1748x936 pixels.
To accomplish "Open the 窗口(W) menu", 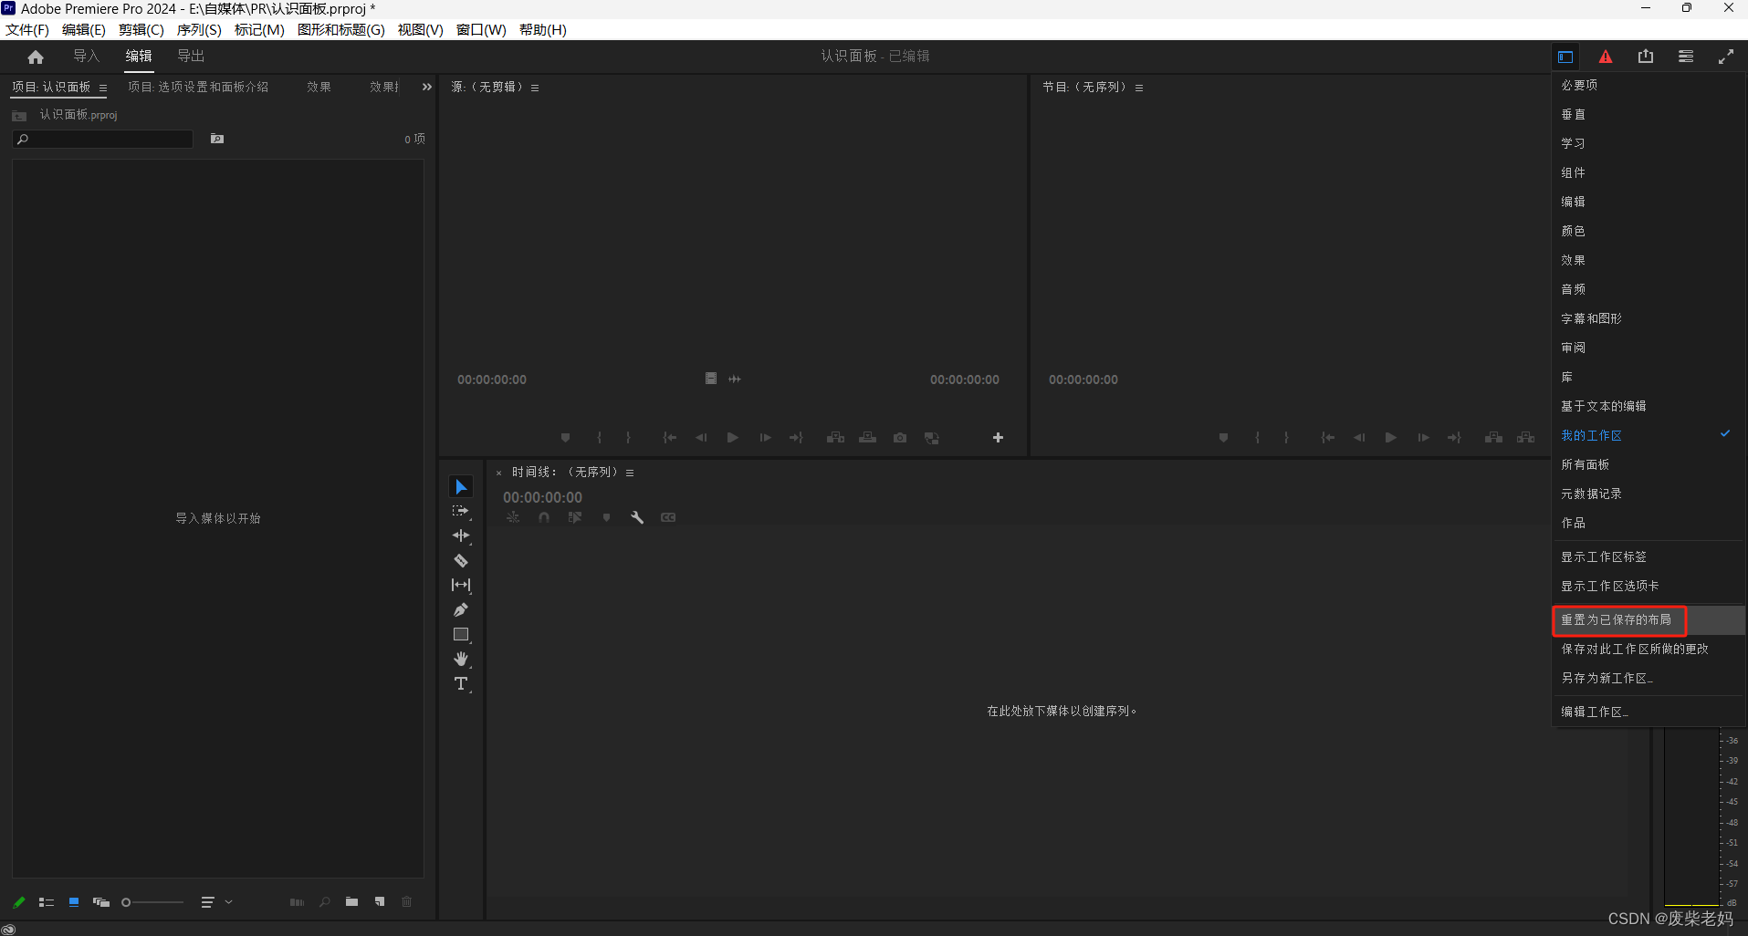I will 481,29.
